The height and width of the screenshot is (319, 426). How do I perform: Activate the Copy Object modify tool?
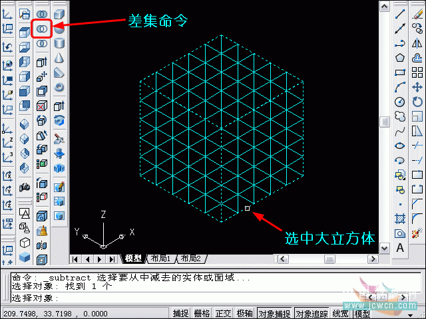click(x=417, y=29)
